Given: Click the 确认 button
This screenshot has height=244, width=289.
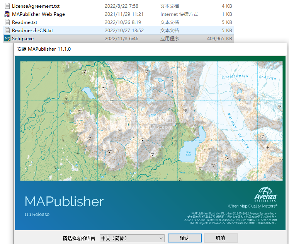Looking at the screenshot, I should tap(185, 238).
